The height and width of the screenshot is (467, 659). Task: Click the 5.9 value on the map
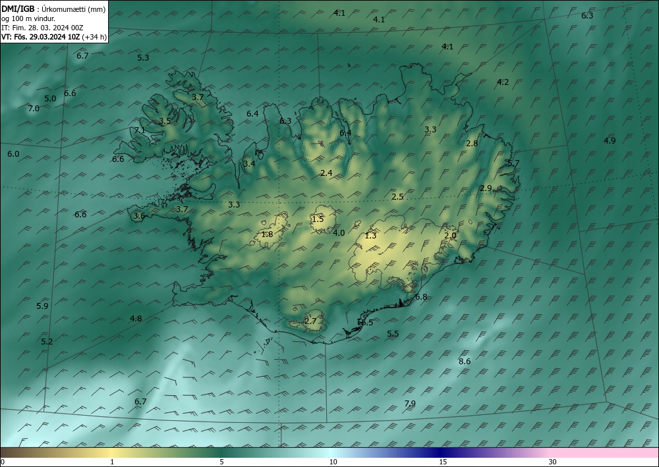click(42, 306)
